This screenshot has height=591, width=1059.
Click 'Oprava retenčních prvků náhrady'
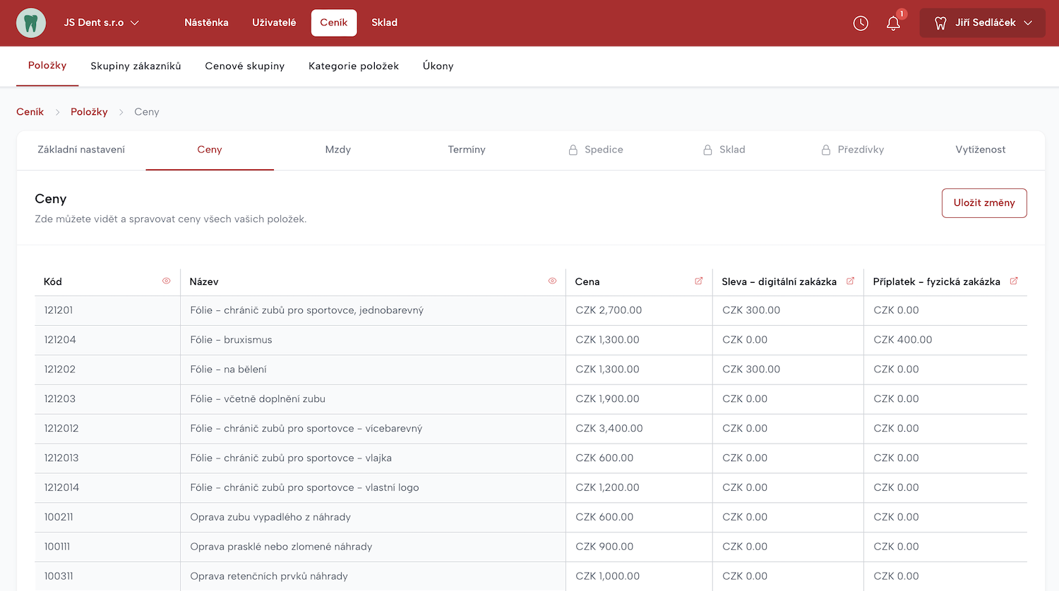pos(269,577)
